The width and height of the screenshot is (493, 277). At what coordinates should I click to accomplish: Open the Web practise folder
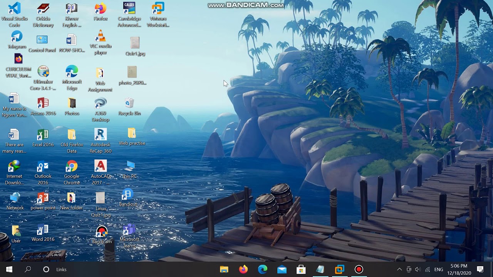click(x=132, y=137)
